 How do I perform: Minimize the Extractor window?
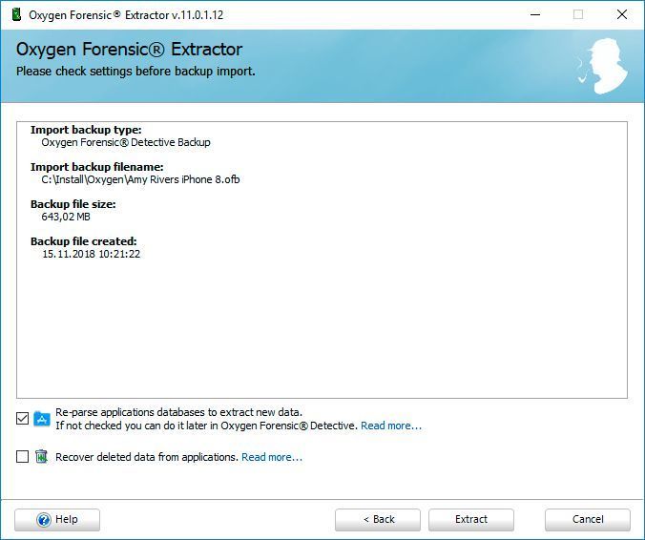[x=535, y=15]
